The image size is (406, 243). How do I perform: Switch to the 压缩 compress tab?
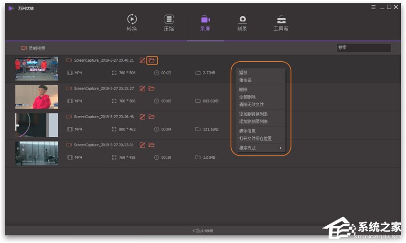(169, 23)
